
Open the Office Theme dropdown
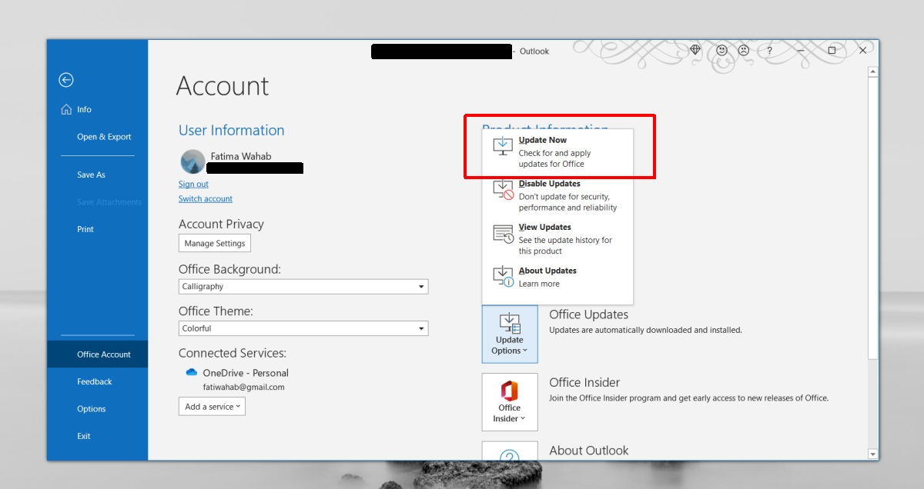303,328
